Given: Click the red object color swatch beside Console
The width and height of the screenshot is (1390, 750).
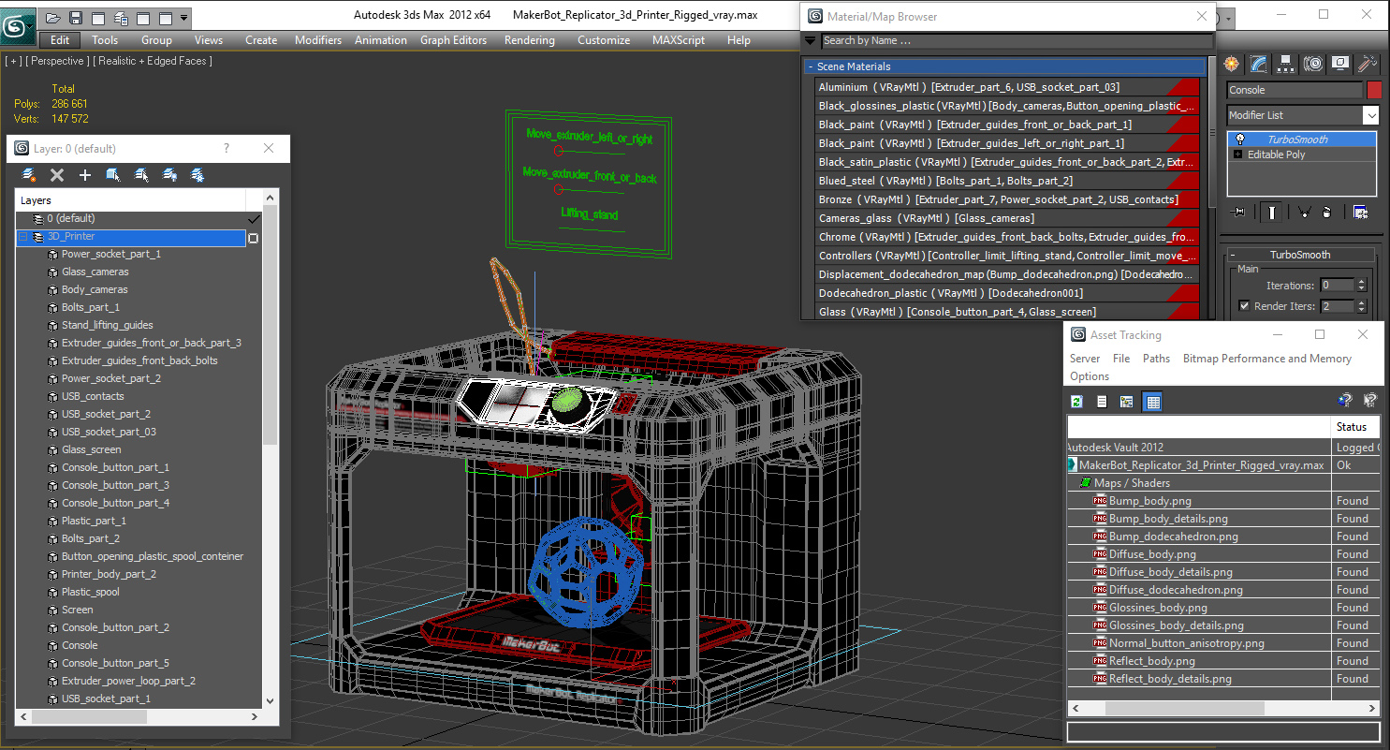Looking at the screenshot, I should [x=1373, y=90].
